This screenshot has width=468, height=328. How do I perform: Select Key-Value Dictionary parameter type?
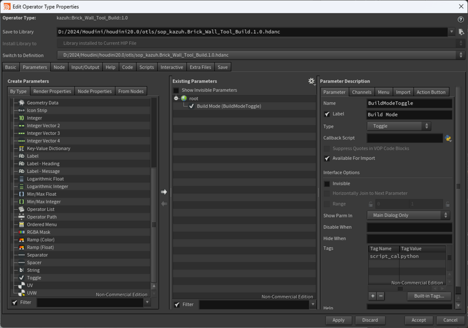click(48, 149)
